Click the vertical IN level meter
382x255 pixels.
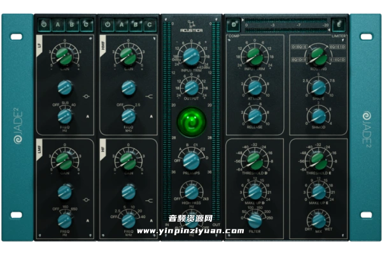tap(167, 120)
